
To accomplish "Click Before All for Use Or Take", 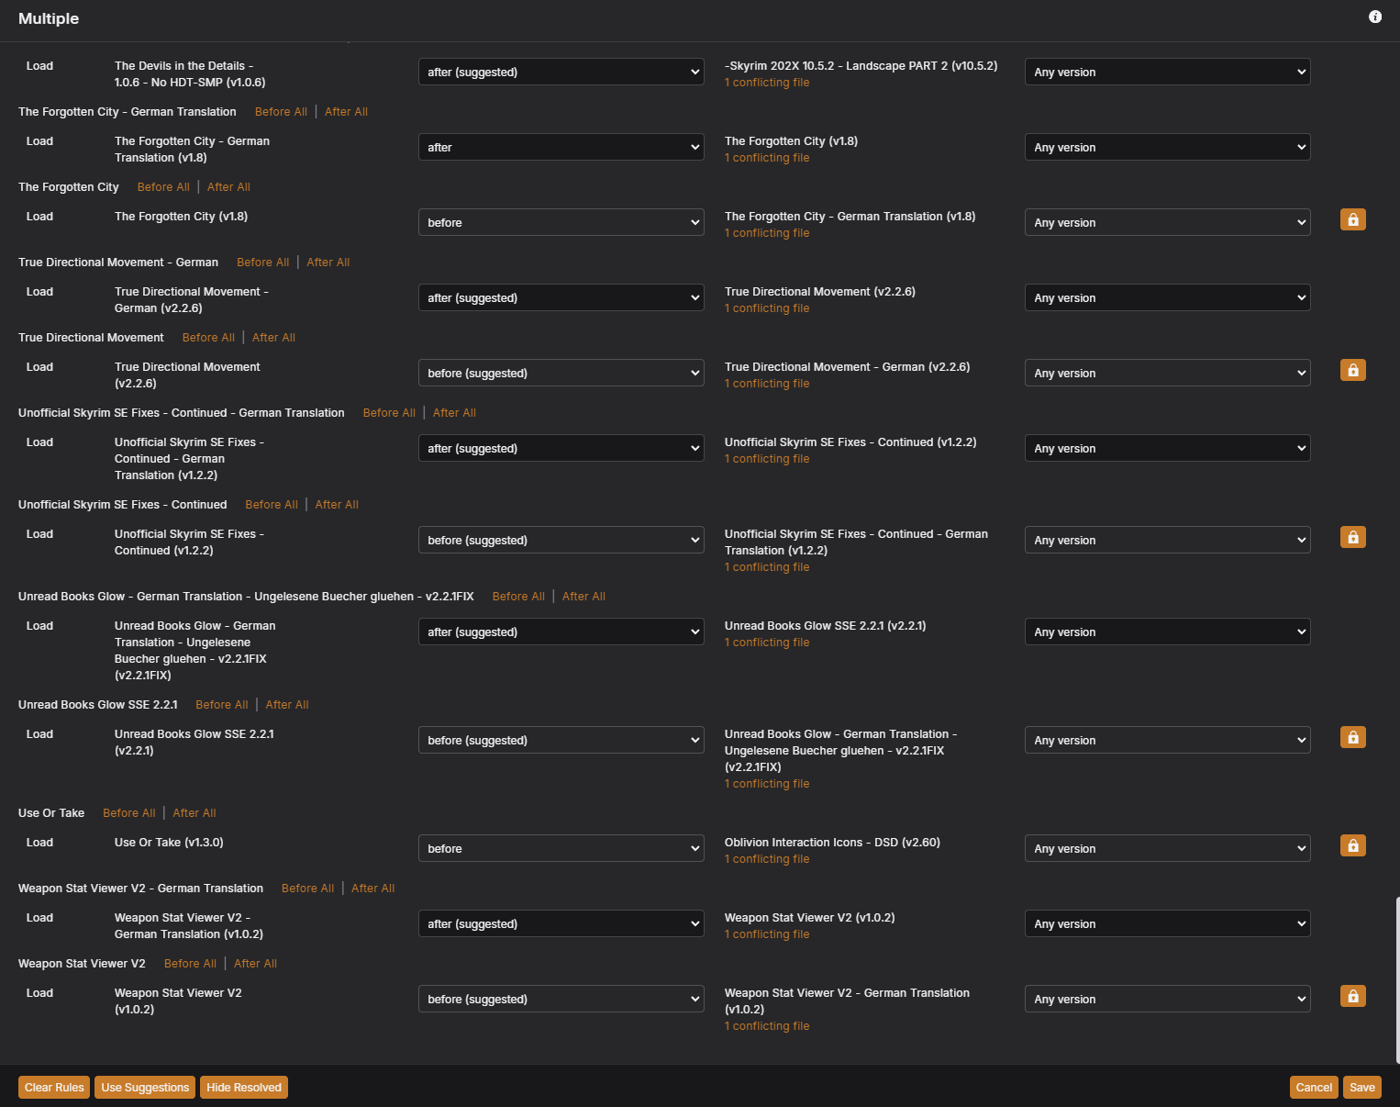I will click(x=129, y=813).
